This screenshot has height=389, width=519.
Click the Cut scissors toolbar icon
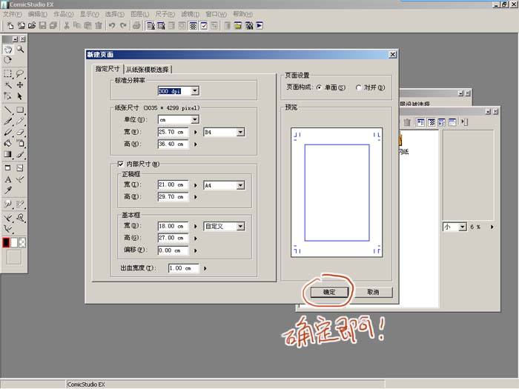(x=67, y=25)
